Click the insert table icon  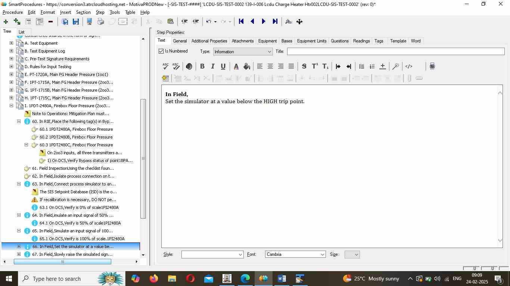[165, 78]
